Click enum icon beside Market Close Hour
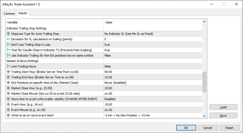243x133 pixels. pos(8,88)
